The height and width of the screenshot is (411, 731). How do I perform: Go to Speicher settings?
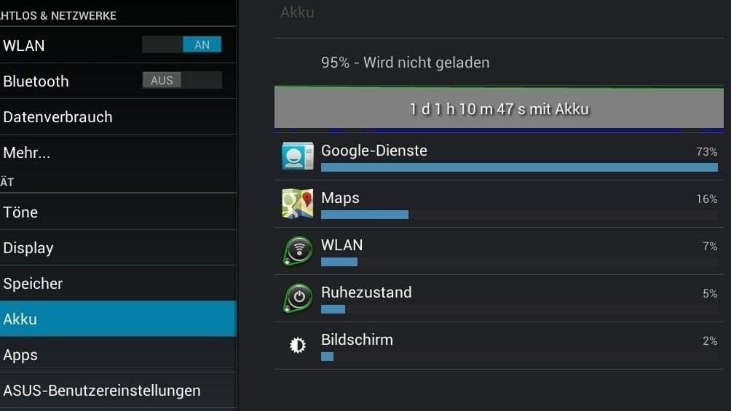(x=118, y=283)
